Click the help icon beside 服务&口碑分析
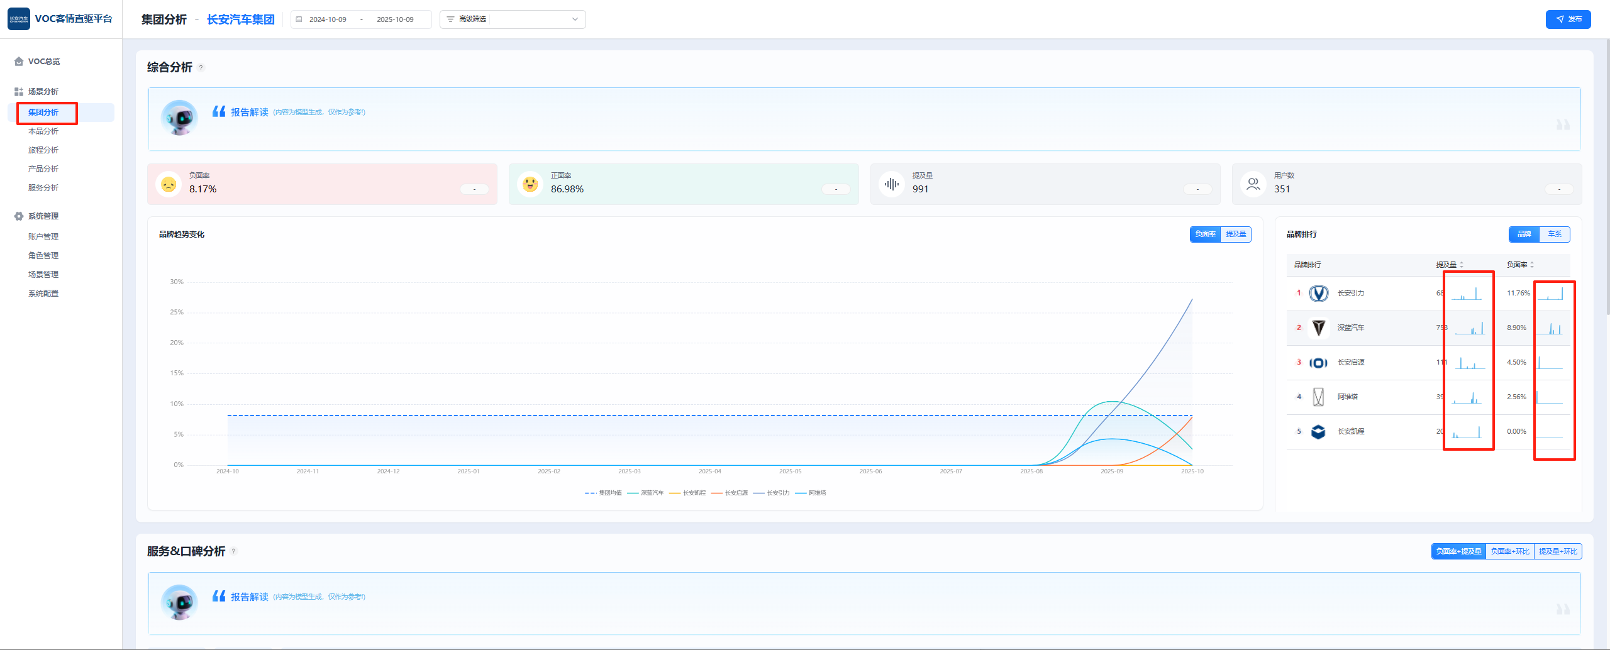Viewport: 1610px width, 650px height. click(x=234, y=551)
